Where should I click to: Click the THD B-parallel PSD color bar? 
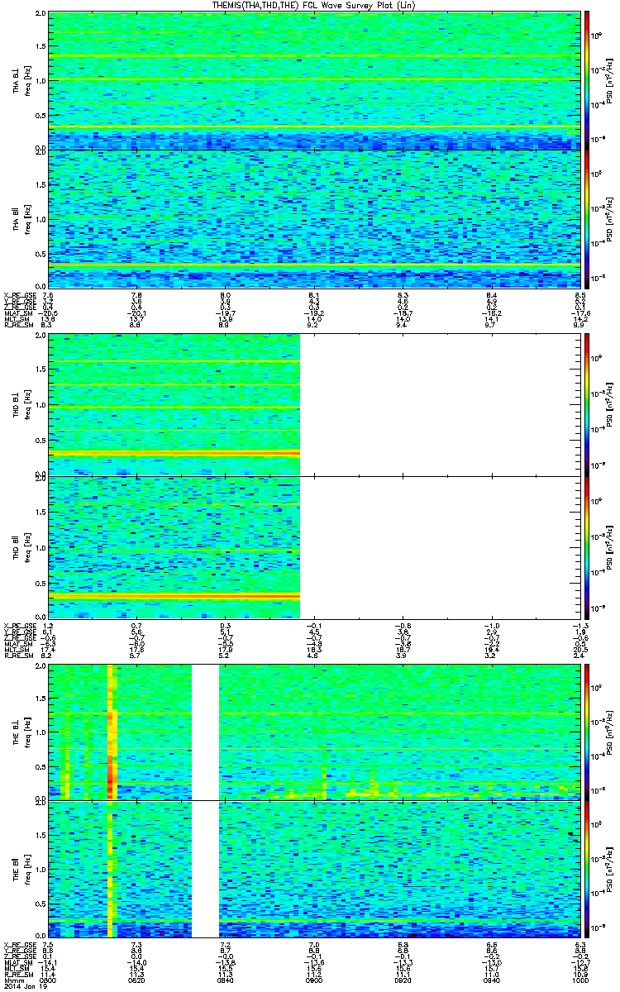pos(588,546)
